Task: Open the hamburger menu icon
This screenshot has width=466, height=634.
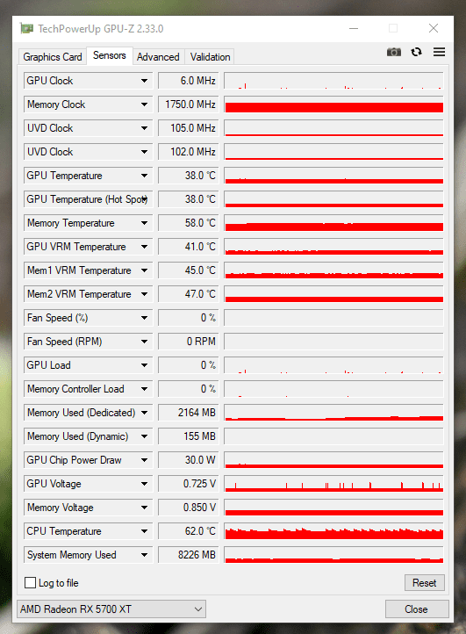Action: (x=440, y=52)
